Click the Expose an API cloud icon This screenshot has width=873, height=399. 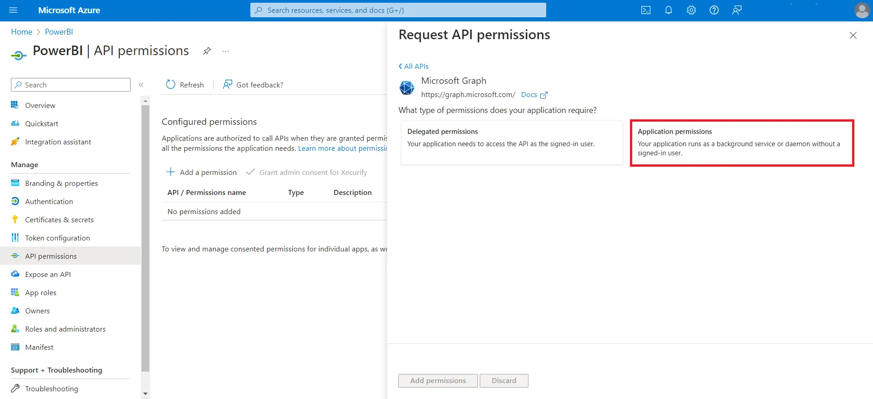click(x=15, y=274)
